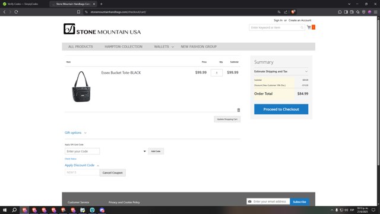Reload the page with refresh icon
380x214 pixels.
tap(16, 12)
